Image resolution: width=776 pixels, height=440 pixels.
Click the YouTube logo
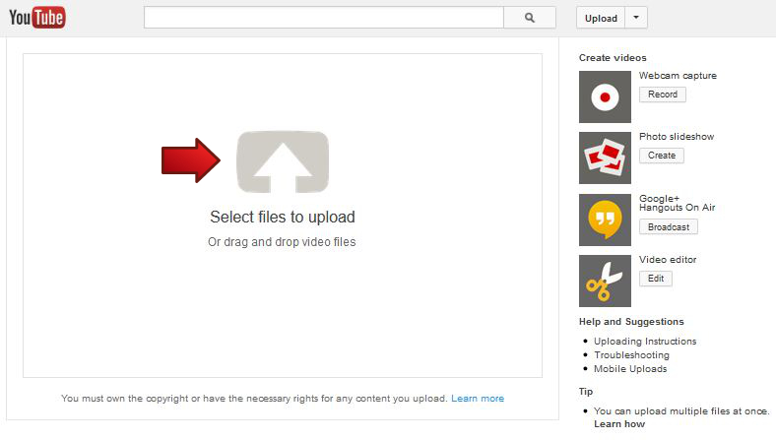[x=37, y=18]
